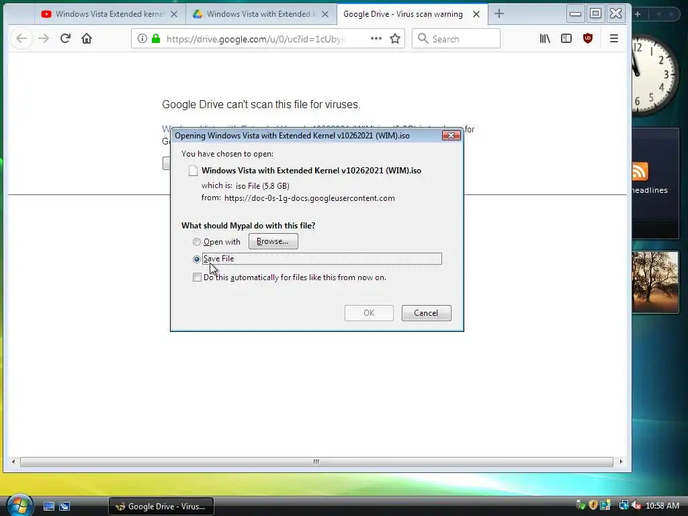This screenshot has height=516, width=688.
Task: Click the sidebar clock gadget
Action: tap(655, 75)
